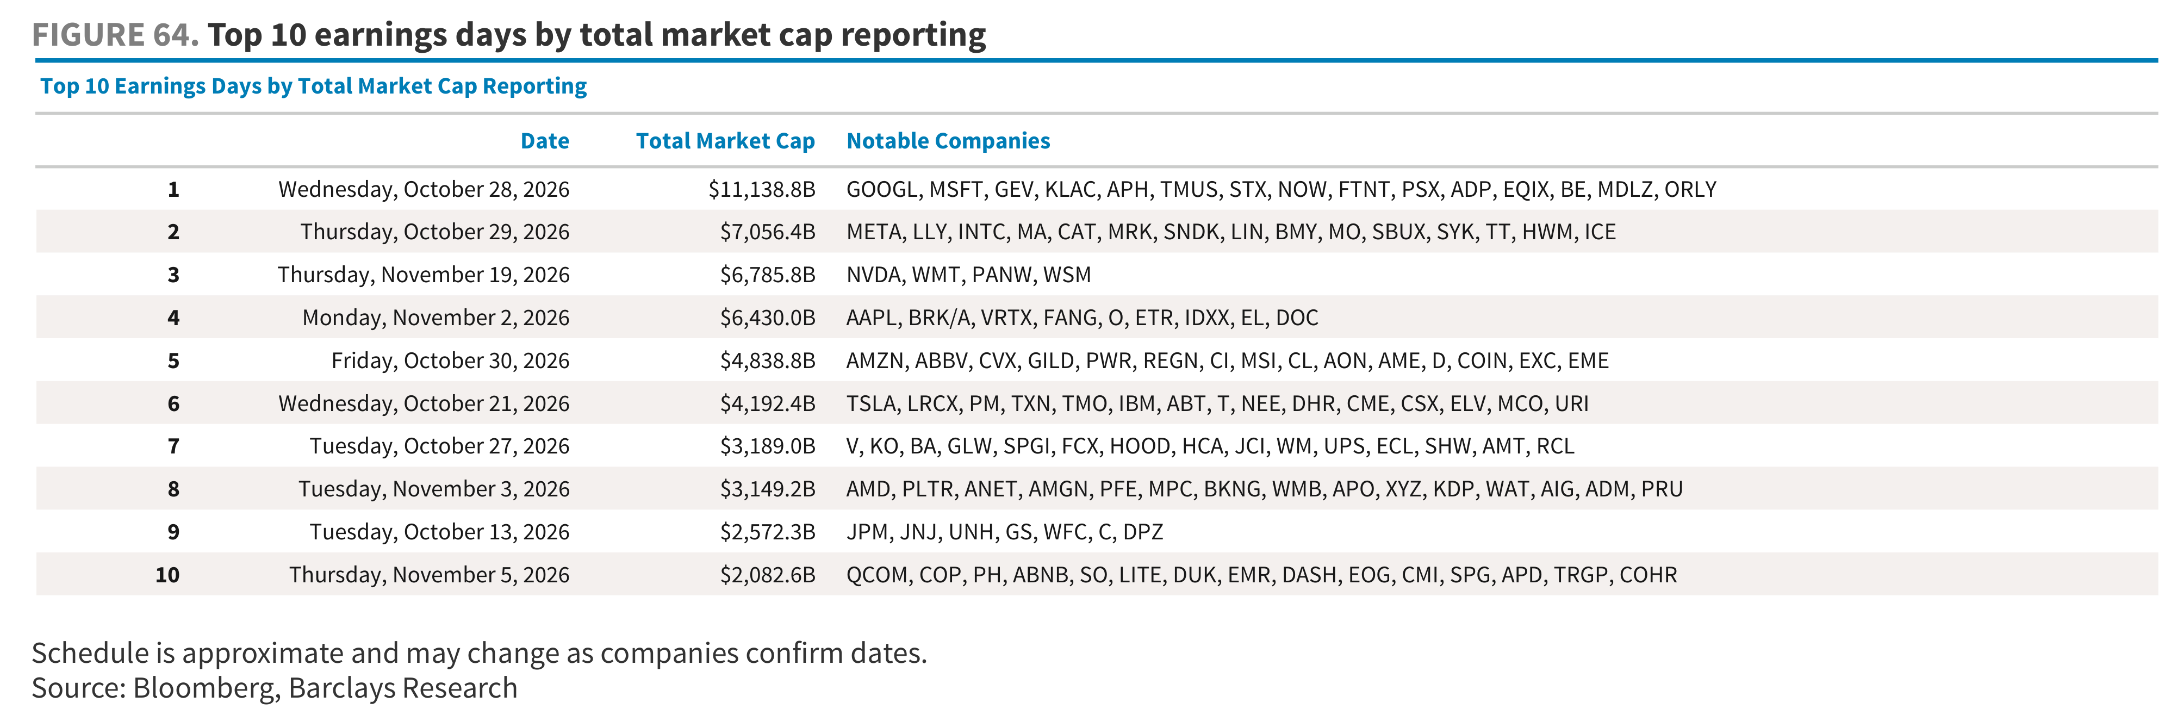2171x715 pixels.
Task: Click the market cap value '$6,785.8B'
Action: (x=767, y=275)
